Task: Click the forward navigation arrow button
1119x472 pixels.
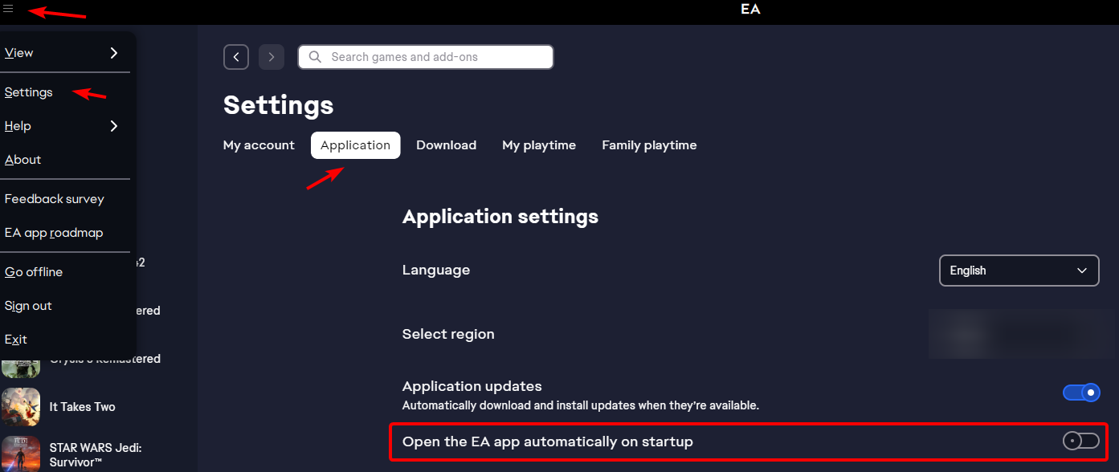Action: [272, 57]
